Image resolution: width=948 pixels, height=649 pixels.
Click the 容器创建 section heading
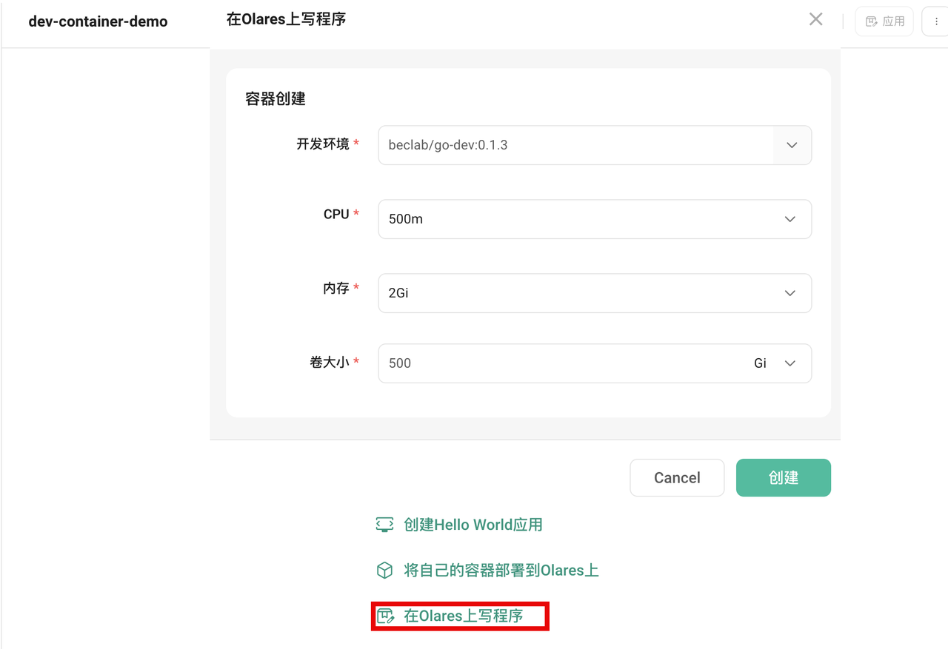pyautogui.click(x=276, y=98)
